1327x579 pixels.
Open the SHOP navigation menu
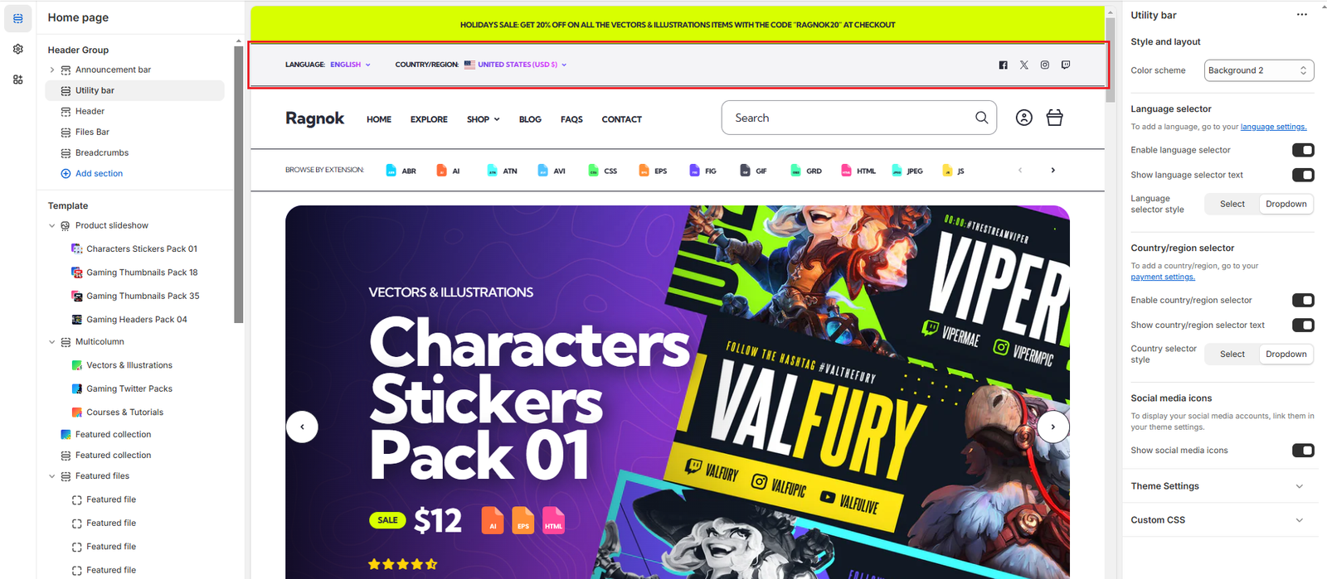pos(483,119)
